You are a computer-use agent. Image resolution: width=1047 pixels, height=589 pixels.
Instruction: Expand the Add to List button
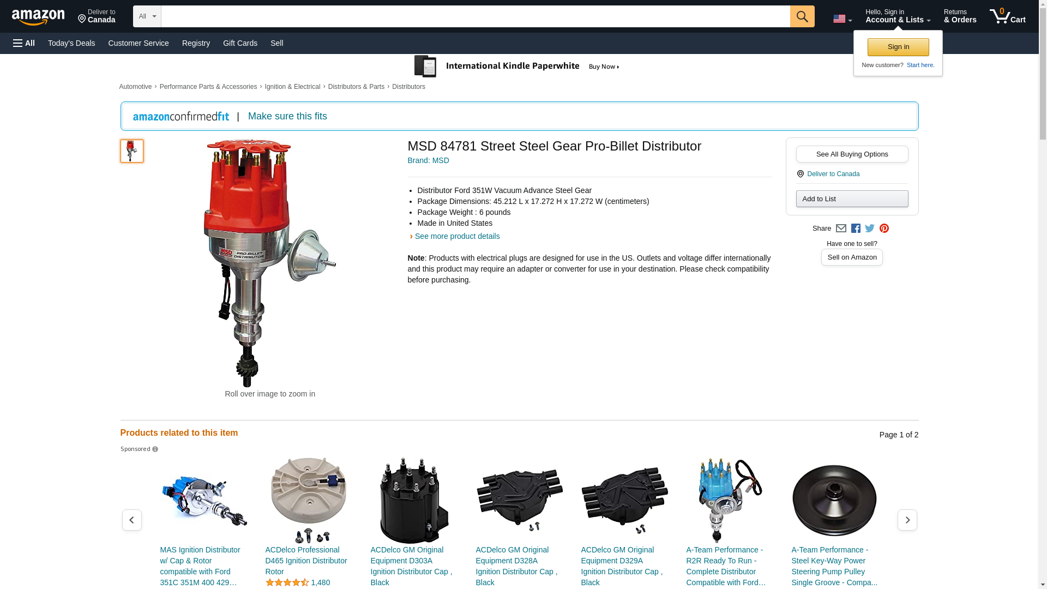(x=852, y=199)
